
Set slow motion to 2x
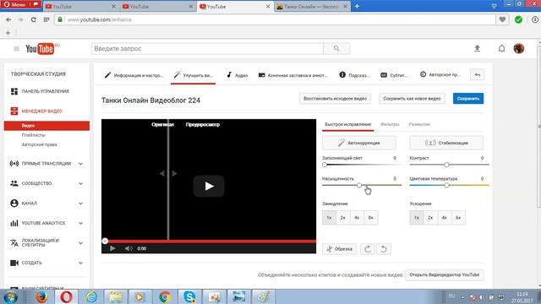[342, 218]
